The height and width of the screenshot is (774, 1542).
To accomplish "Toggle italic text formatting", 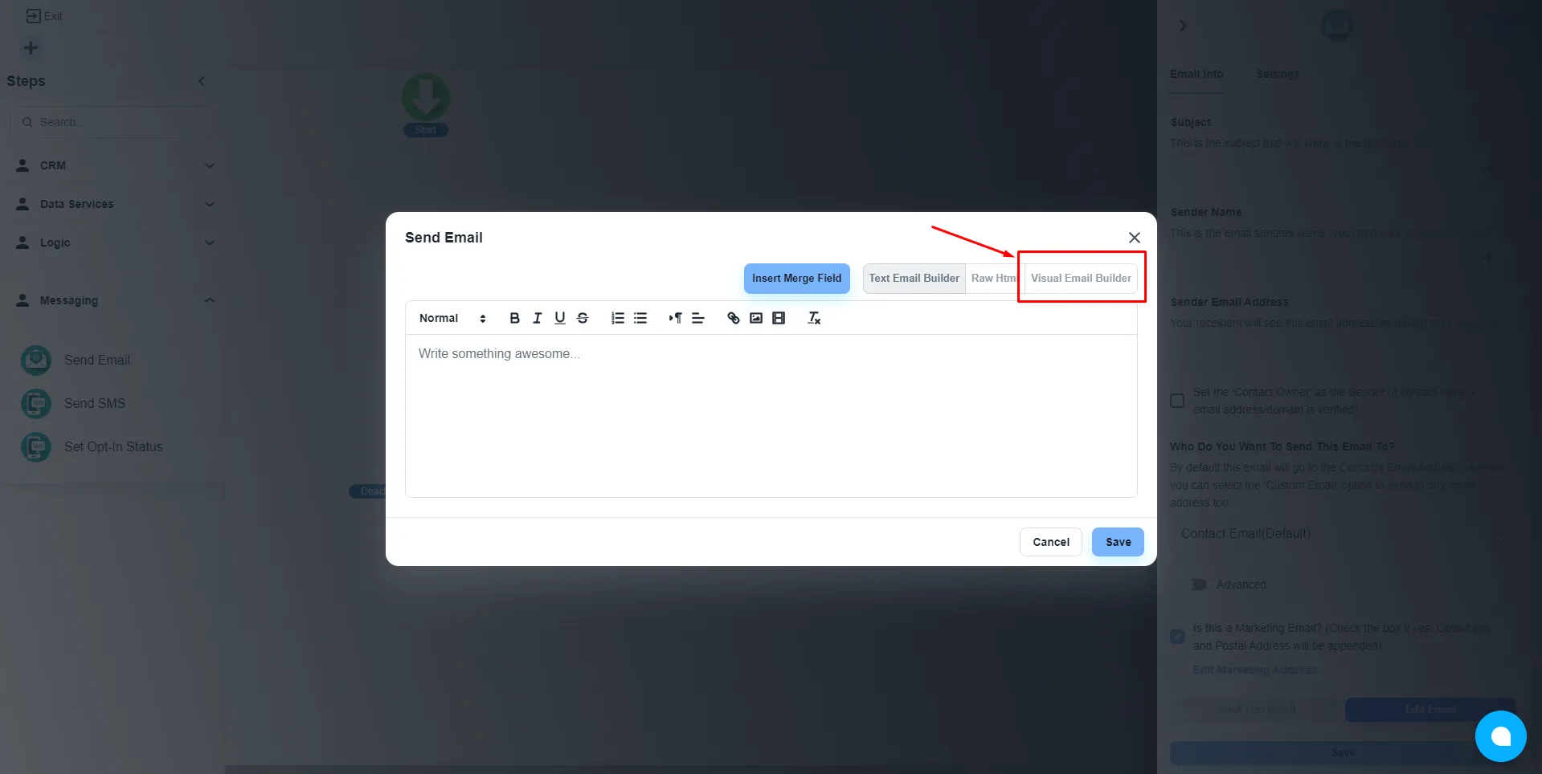I will click(537, 318).
